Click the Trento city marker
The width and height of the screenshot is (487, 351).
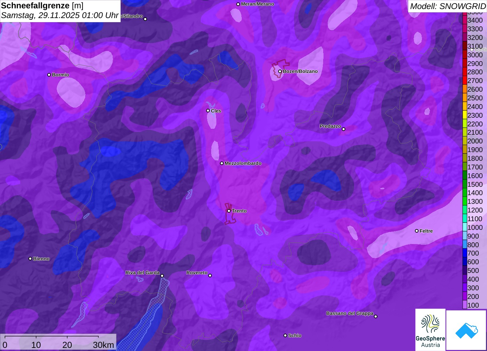[x=229, y=211]
